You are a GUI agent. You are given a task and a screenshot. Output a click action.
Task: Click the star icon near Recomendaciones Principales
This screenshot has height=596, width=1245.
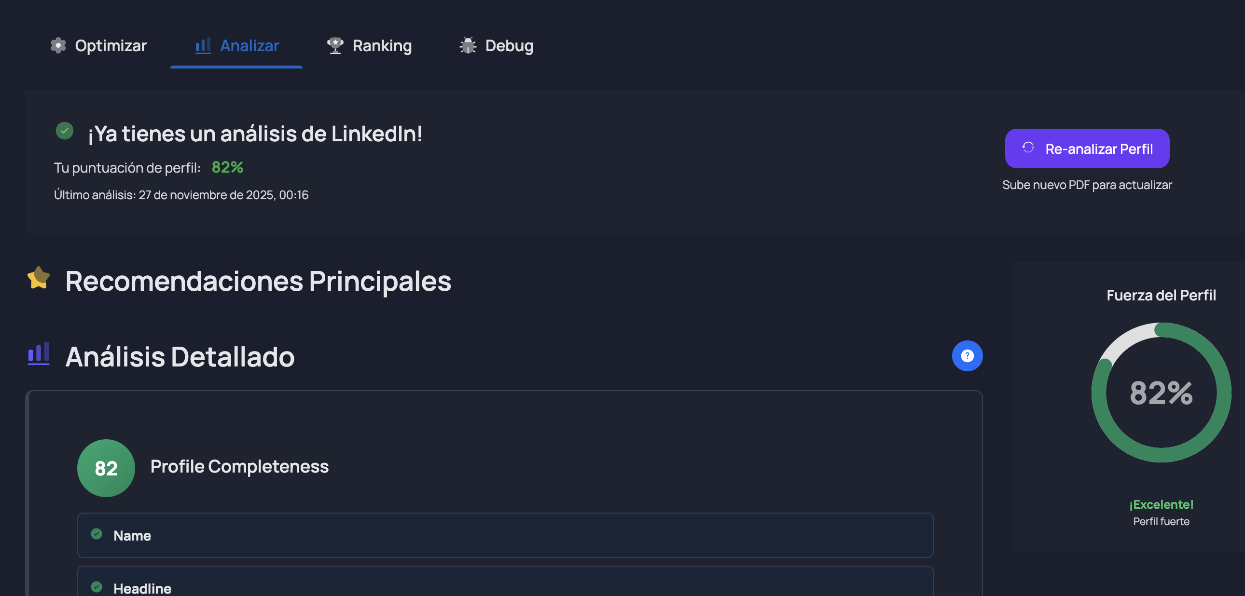[39, 279]
